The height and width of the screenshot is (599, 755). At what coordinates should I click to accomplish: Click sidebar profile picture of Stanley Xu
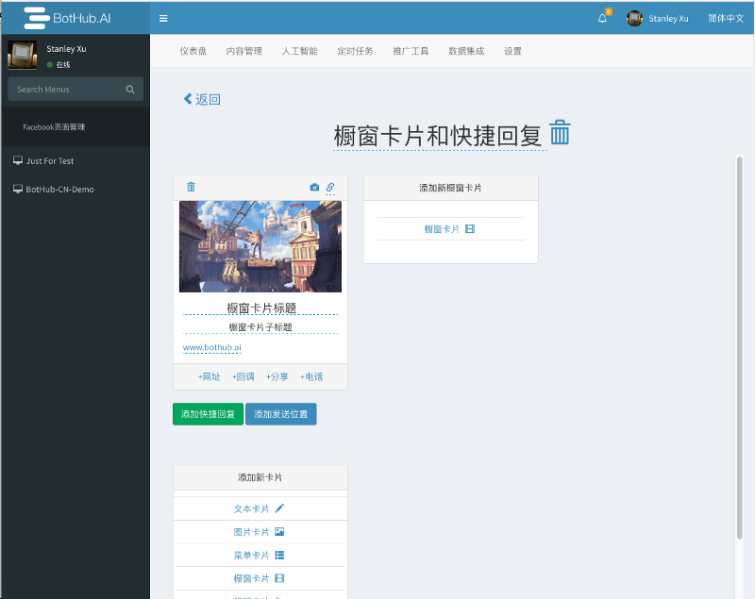coord(22,56)
